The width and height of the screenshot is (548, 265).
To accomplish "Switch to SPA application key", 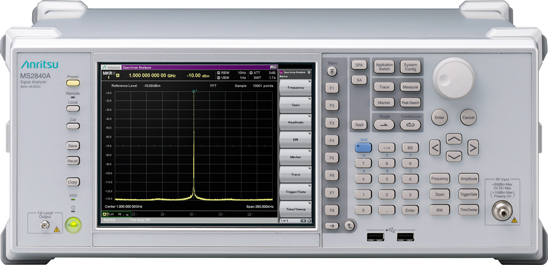I will [x=359, y=65].
